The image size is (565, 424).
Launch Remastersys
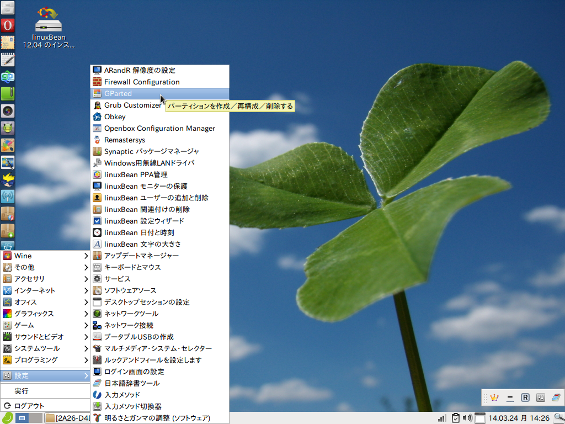(x=159, y=140)
